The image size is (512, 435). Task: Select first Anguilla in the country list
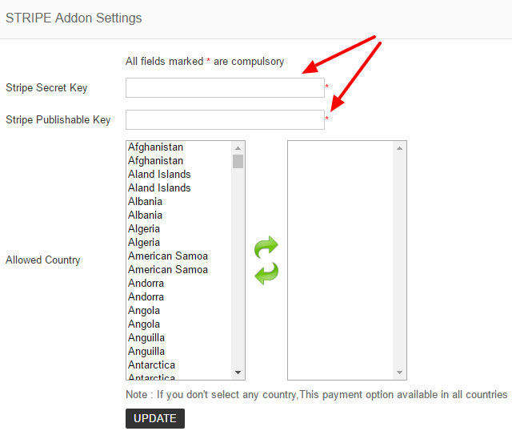pos(146,337)
